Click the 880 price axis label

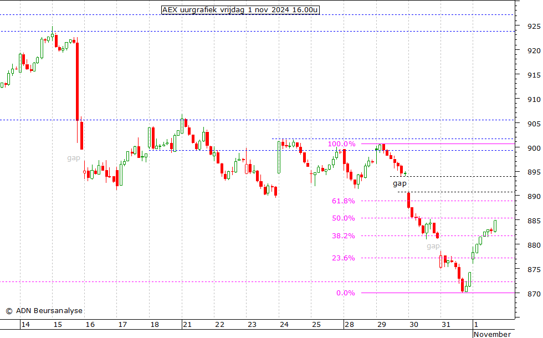534,245
